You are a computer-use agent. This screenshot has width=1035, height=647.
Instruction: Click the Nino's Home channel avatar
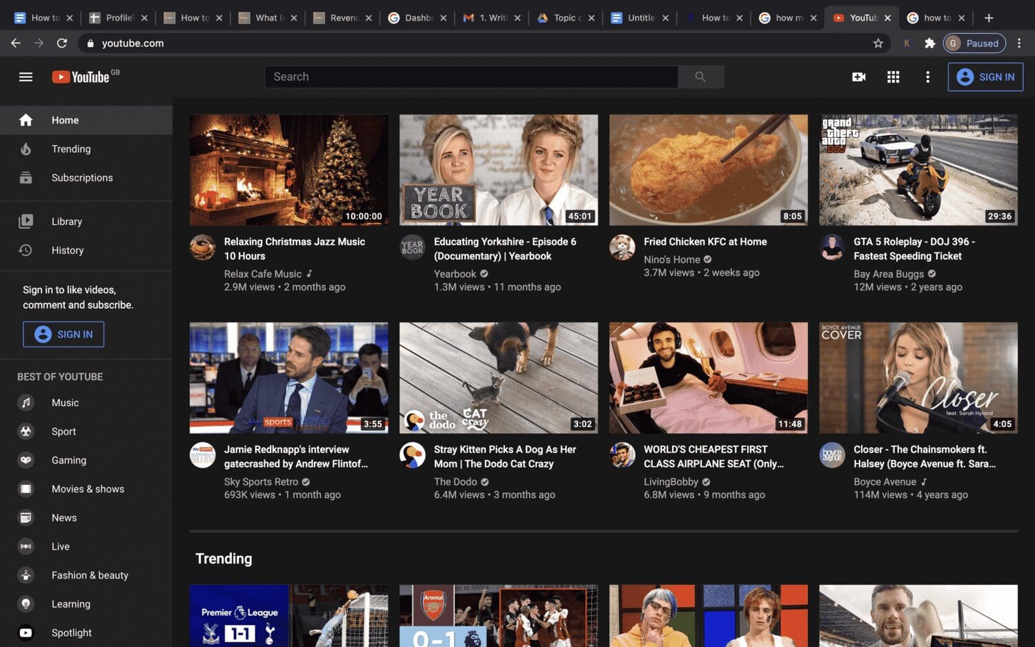622,247
